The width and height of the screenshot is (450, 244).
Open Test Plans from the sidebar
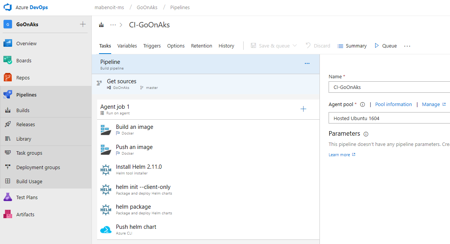point(27,197)
